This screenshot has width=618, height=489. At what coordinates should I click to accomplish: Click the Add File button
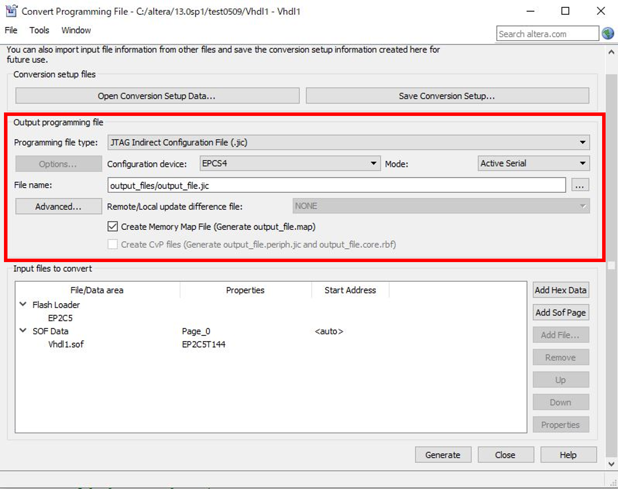pos(561,335)
